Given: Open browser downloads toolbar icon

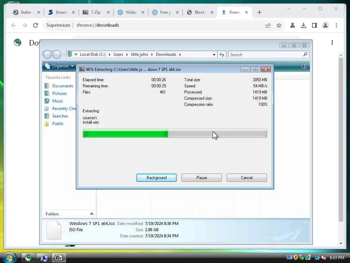Looking at the screenshot, I should point(304,25).
